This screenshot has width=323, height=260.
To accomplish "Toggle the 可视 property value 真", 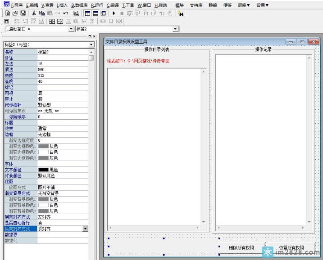I will pos(63,93).
